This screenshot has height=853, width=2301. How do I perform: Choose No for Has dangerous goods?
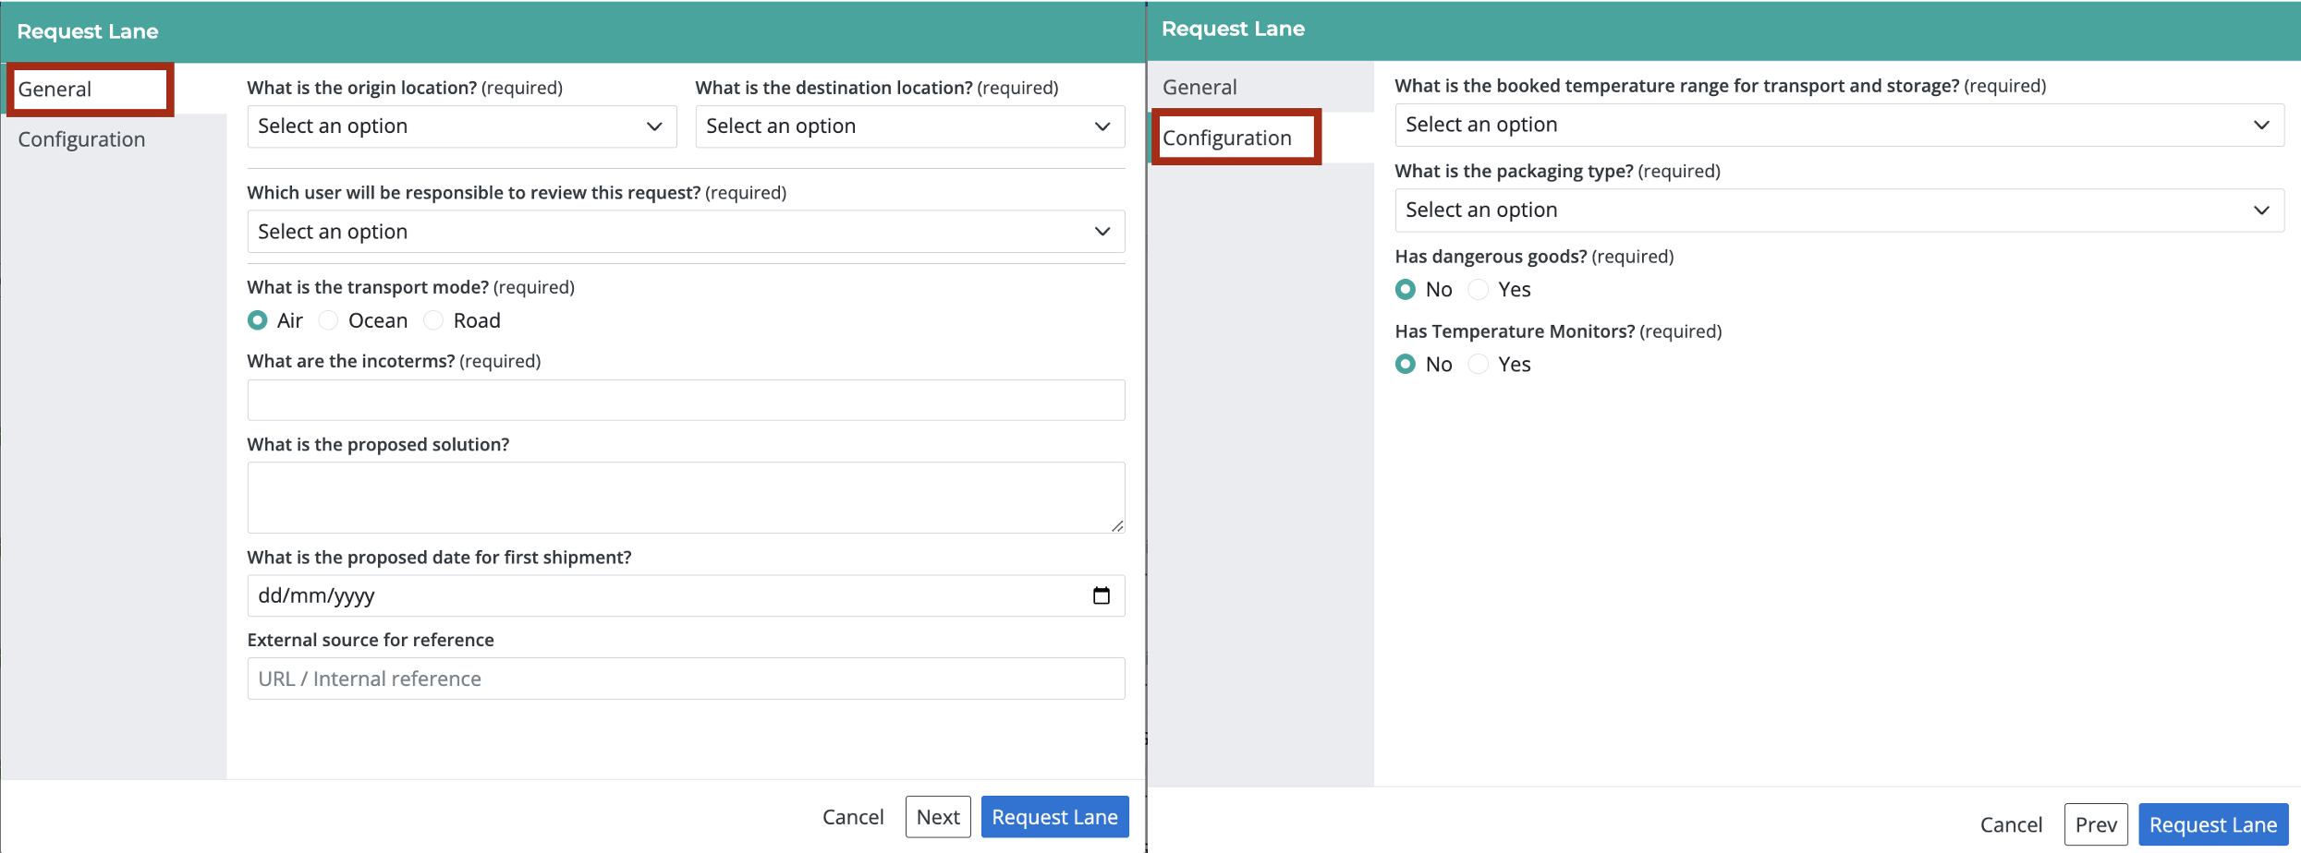coord(1406,289)
